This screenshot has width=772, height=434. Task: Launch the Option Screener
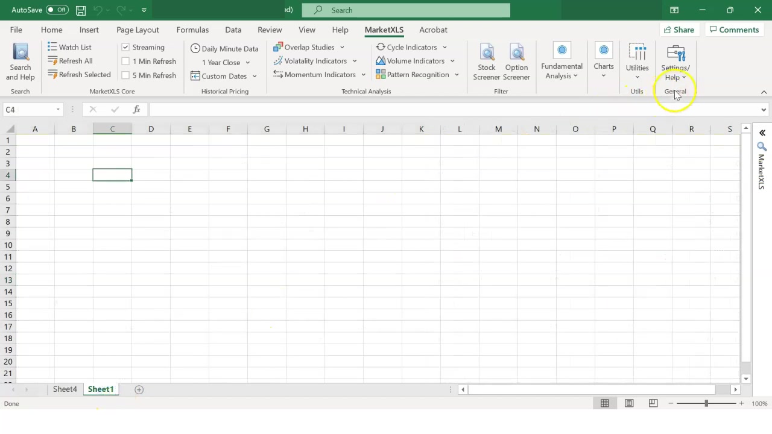[x=516, y=62]
